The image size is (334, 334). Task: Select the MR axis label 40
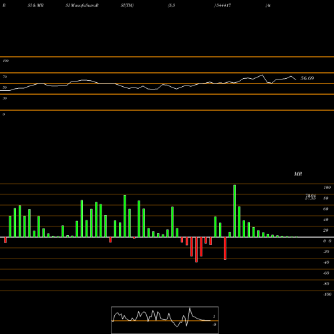(x=326, y=220)
